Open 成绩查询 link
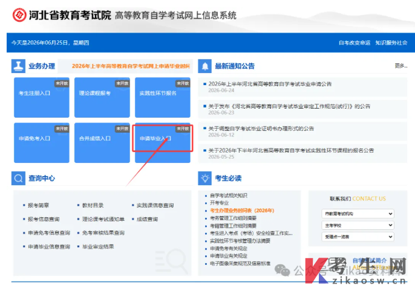Viewport: 415px width, 292px height. pos(147,219)
